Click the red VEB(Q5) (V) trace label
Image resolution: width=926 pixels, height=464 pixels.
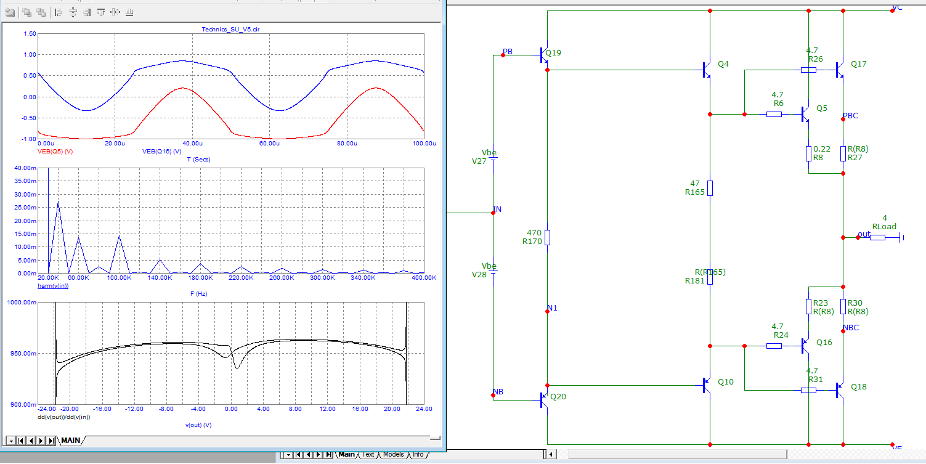[x=55, y=152]
